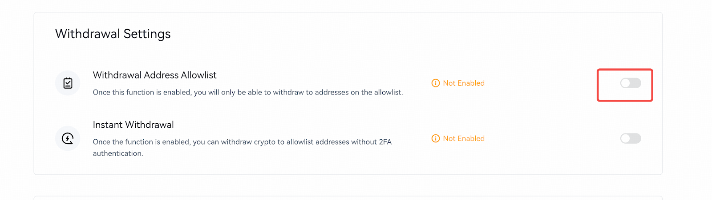
Task: Click the allowlist description about withdrawing to addresses
Action: click(x=248, y=92)
